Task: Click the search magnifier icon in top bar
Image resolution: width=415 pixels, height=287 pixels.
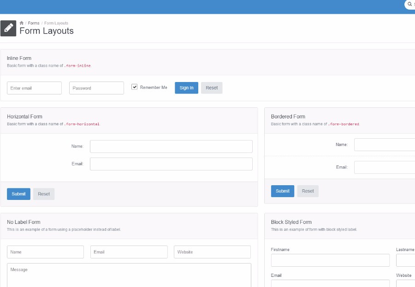Action: (409, 4)
